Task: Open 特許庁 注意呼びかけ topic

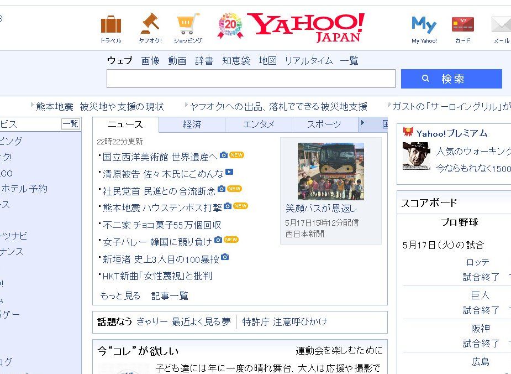Action: 285,322
